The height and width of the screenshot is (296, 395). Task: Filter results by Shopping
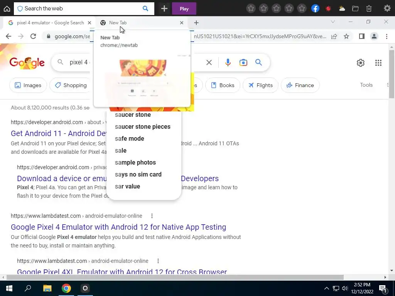[x=71, y=85]
